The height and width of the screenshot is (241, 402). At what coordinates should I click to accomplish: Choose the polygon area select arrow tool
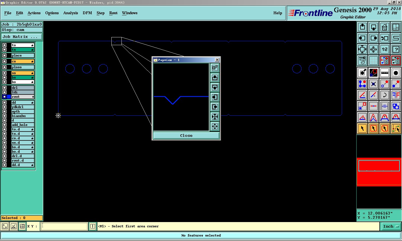[385, 128]
